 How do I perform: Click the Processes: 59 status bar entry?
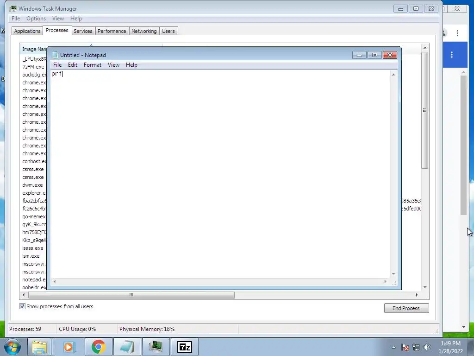[25, 329]
